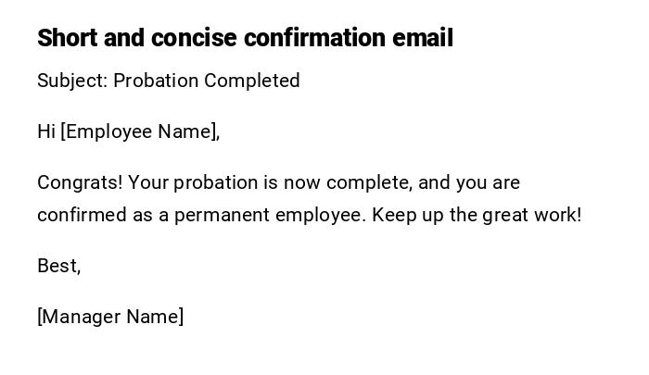Viewport: 649px width, 375px height.
Task: Click the word "Congrats!"
Action: point(80,182)
